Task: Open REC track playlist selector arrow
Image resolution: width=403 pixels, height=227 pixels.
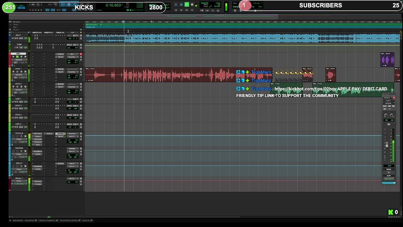Action: click(27, 53)
